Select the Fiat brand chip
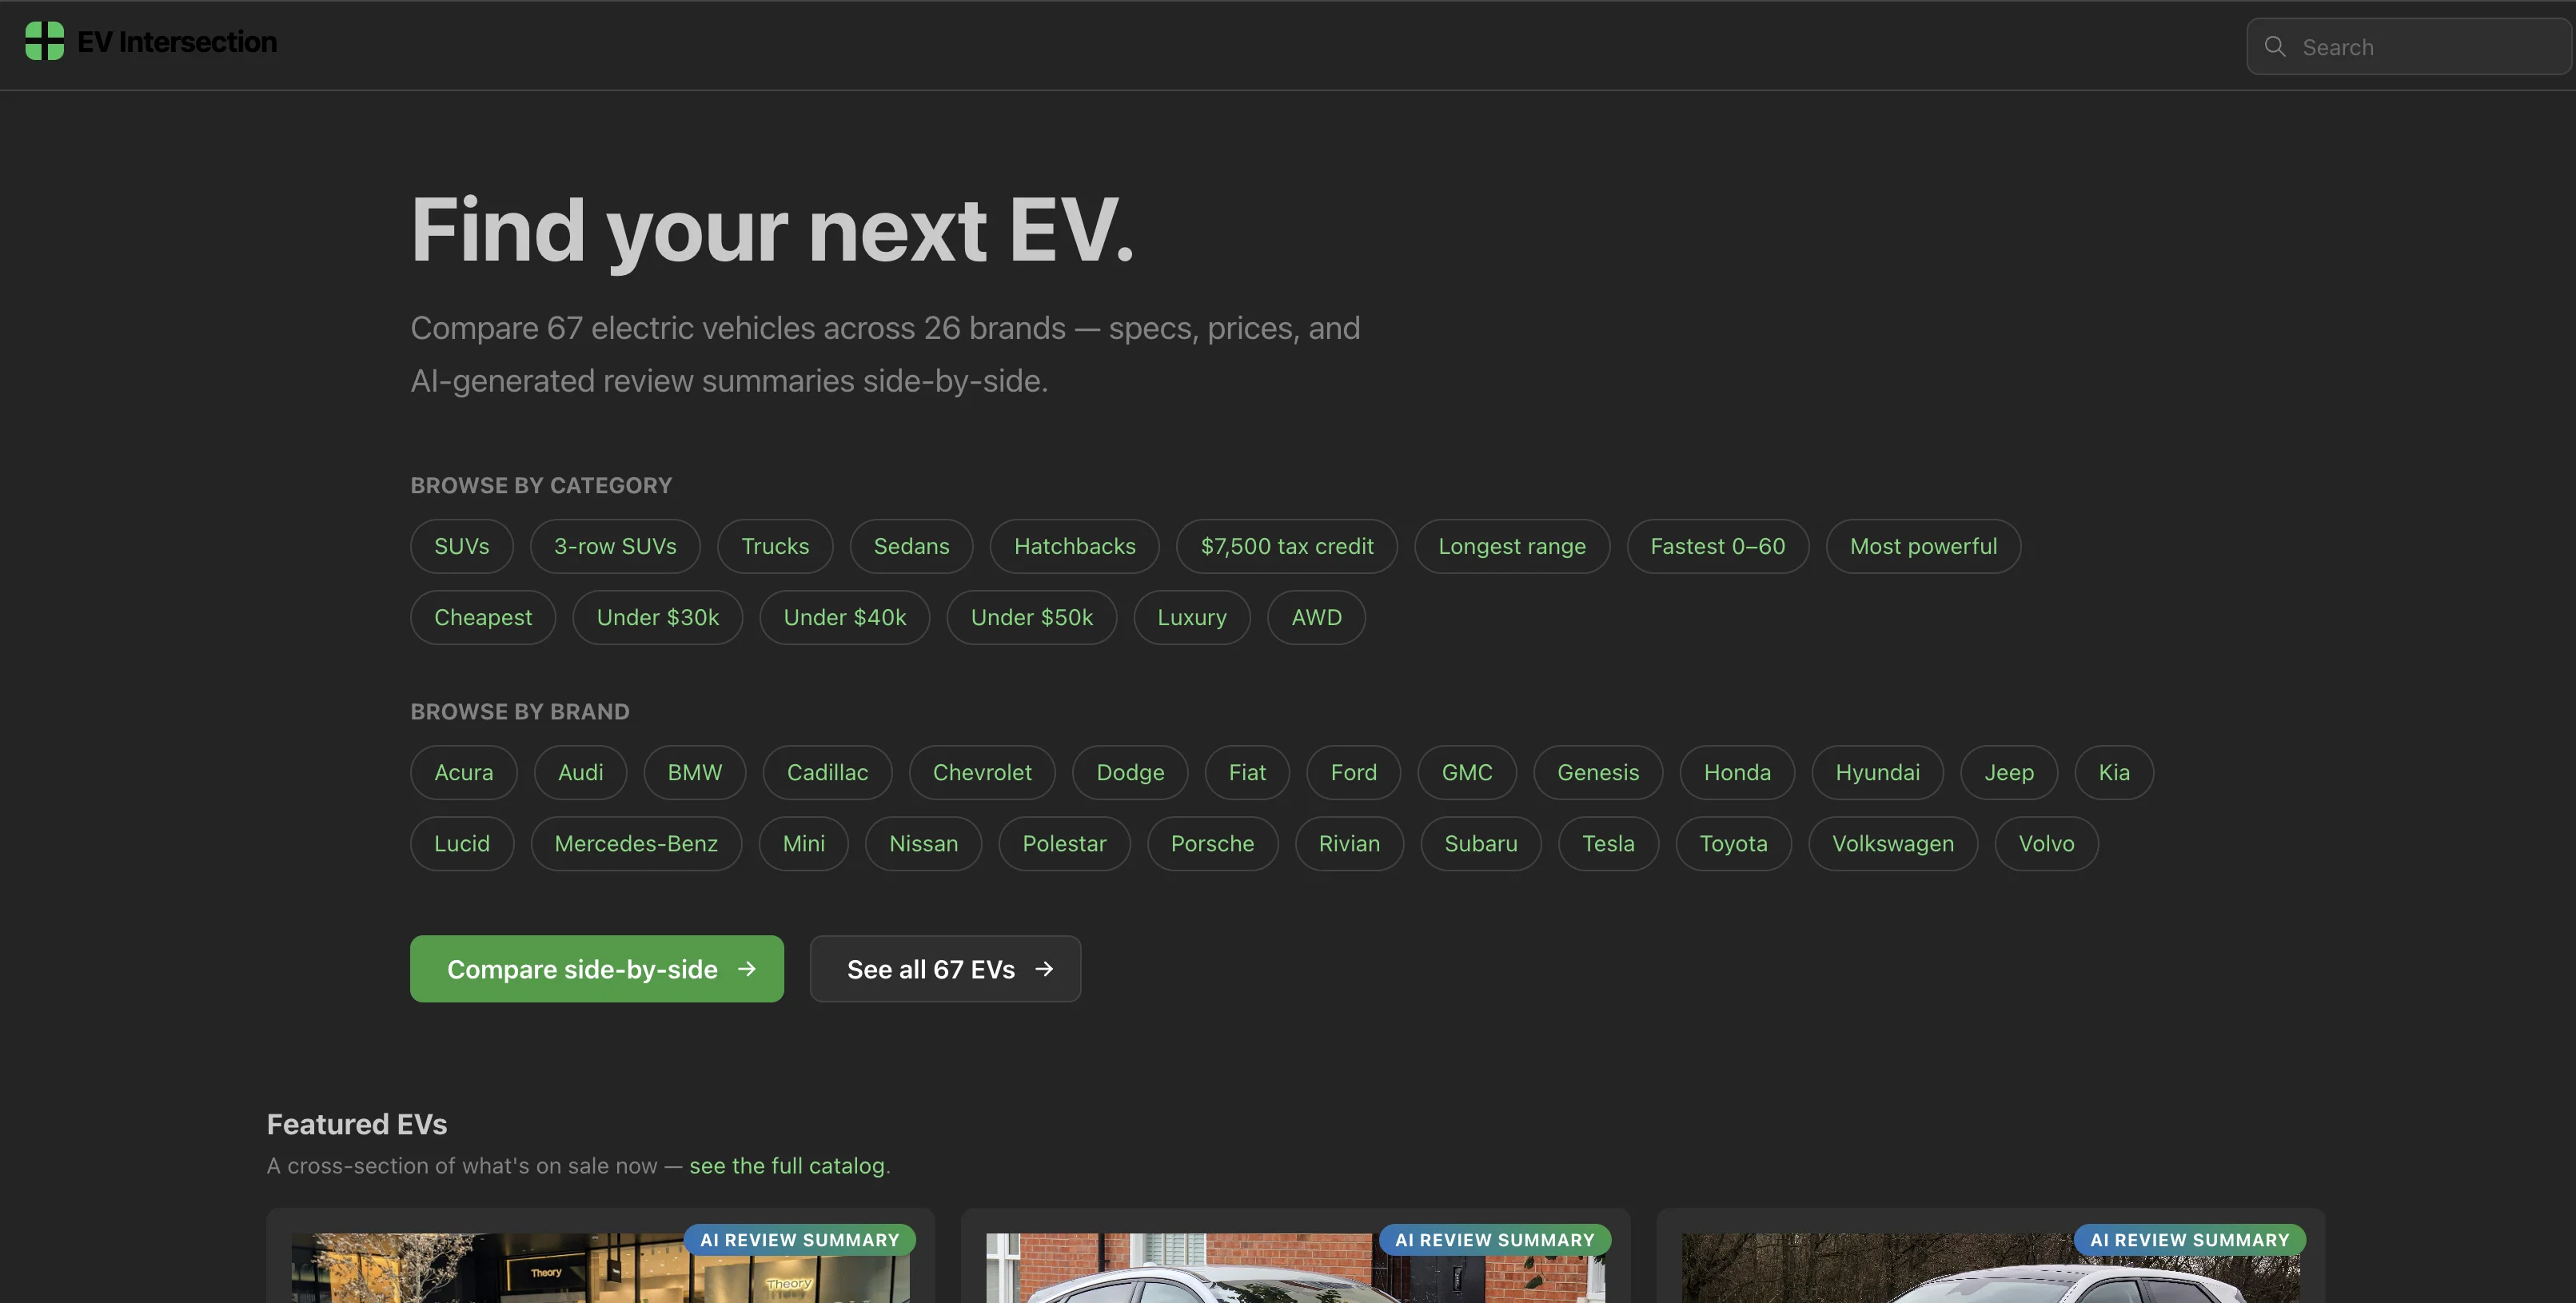Image resolution: width=2576 pixels, height=1303 pixels. [1247, 772]
